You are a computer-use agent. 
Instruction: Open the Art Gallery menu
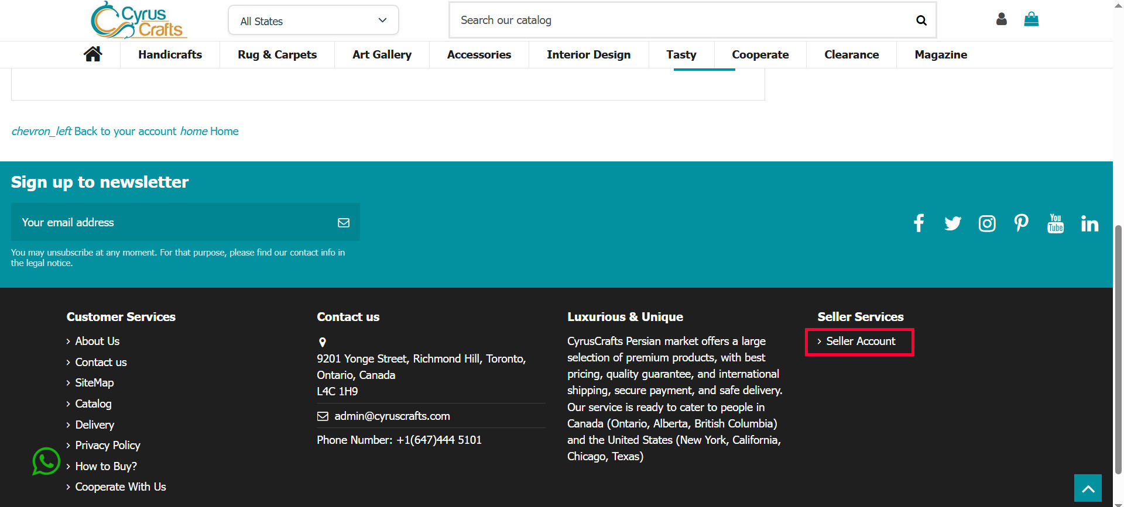pyautogui.click(x=382, y=54)
